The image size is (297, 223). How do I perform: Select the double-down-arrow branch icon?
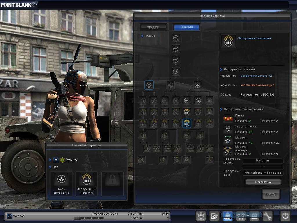coord(171,85)
